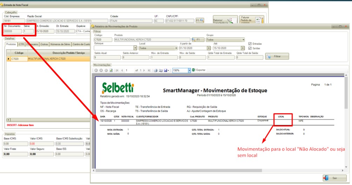Click the Valor ICMS field
Viewport: 352px width, 185px height.
coord(42,144)
